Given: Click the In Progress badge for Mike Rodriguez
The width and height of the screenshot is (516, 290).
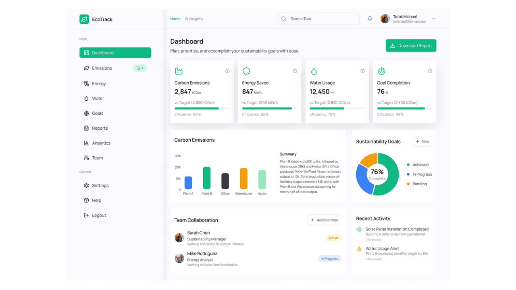Looking at the screenshot, I should coord(329,259).
